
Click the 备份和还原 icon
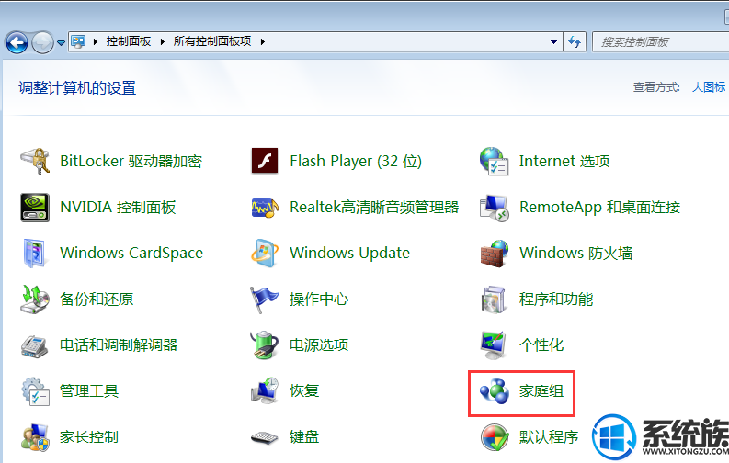click(35, 299)
